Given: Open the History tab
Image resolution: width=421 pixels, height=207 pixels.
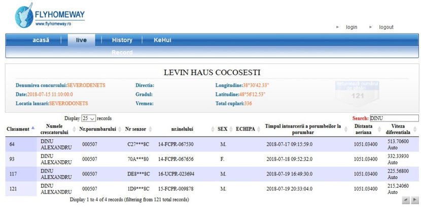Looking at the screenshot, I should click(122, 40).
